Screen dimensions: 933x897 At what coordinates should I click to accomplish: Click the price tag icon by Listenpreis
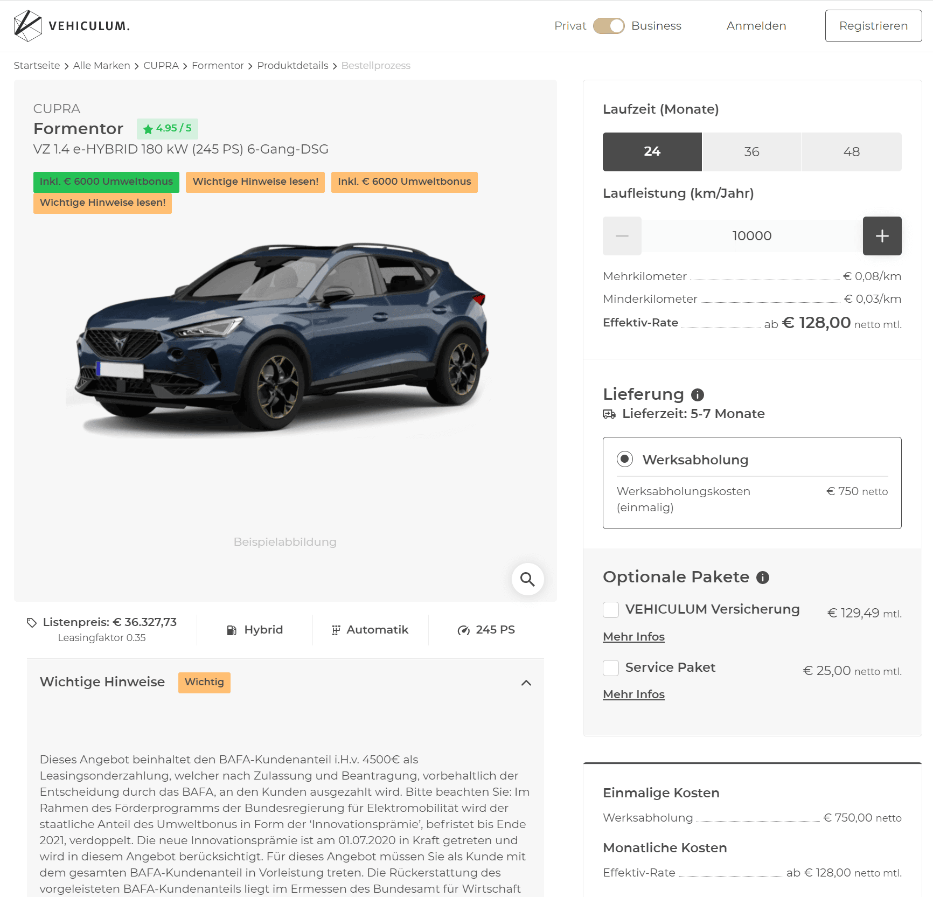click(32, 622)
